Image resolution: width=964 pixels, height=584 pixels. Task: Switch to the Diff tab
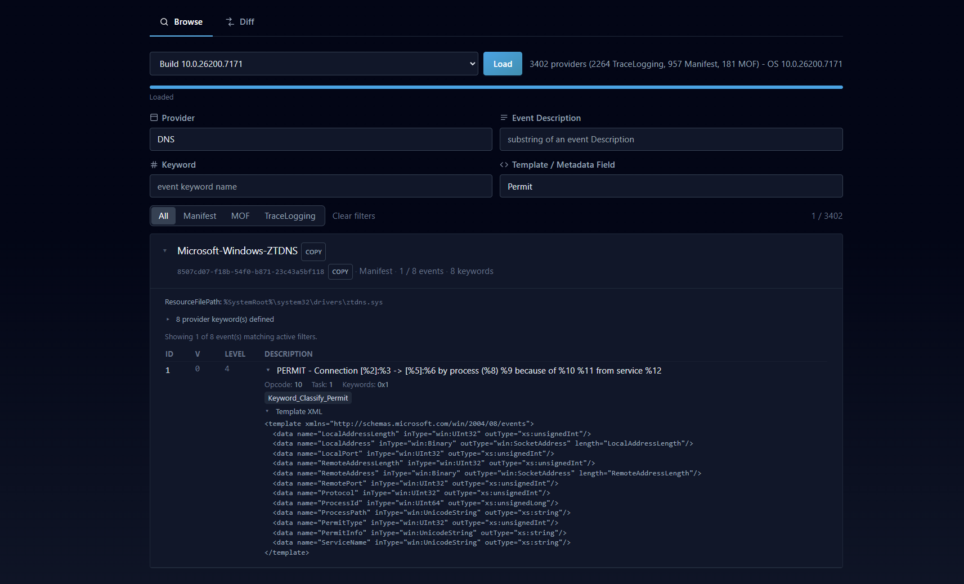240,22
